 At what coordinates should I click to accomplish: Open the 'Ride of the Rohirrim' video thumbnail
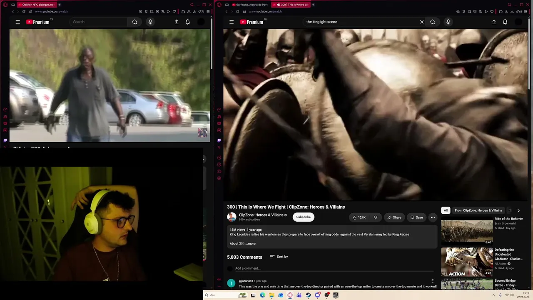coord(467,231)
